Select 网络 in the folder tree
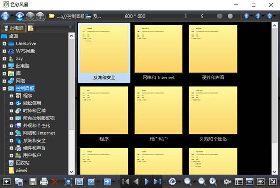 (21, 81)
